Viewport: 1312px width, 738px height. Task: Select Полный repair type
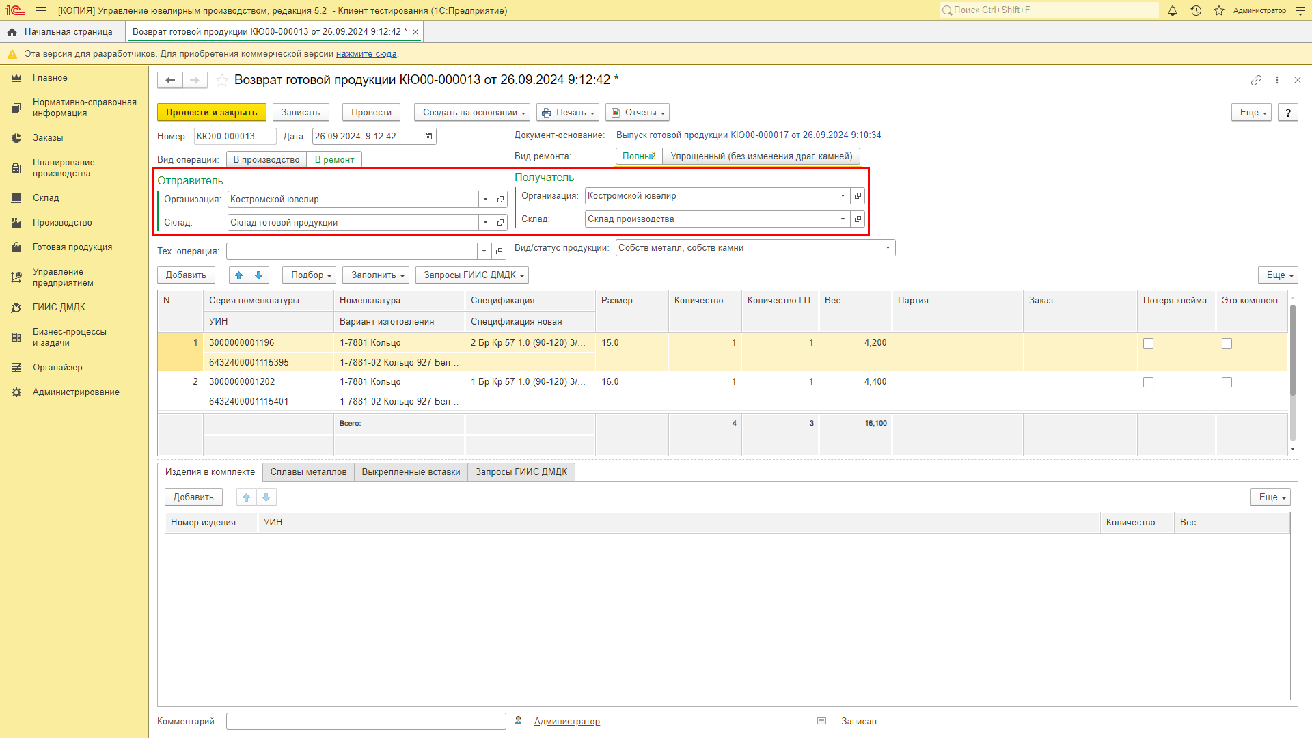tap(639, 156)
